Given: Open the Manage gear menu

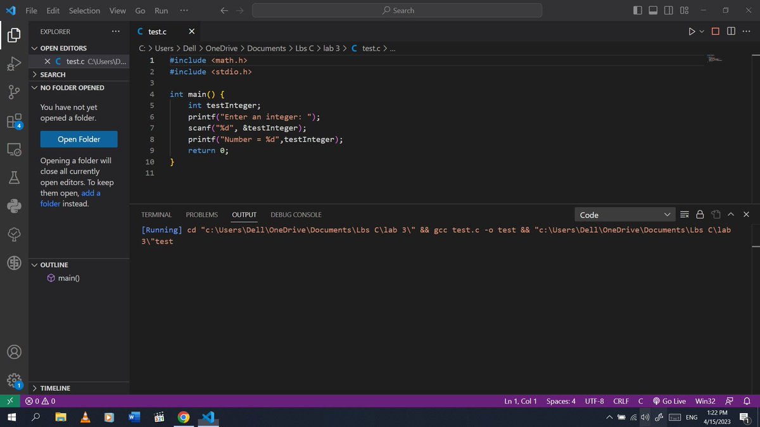Looking at the screenshot, I should click(x=13, y=380).
